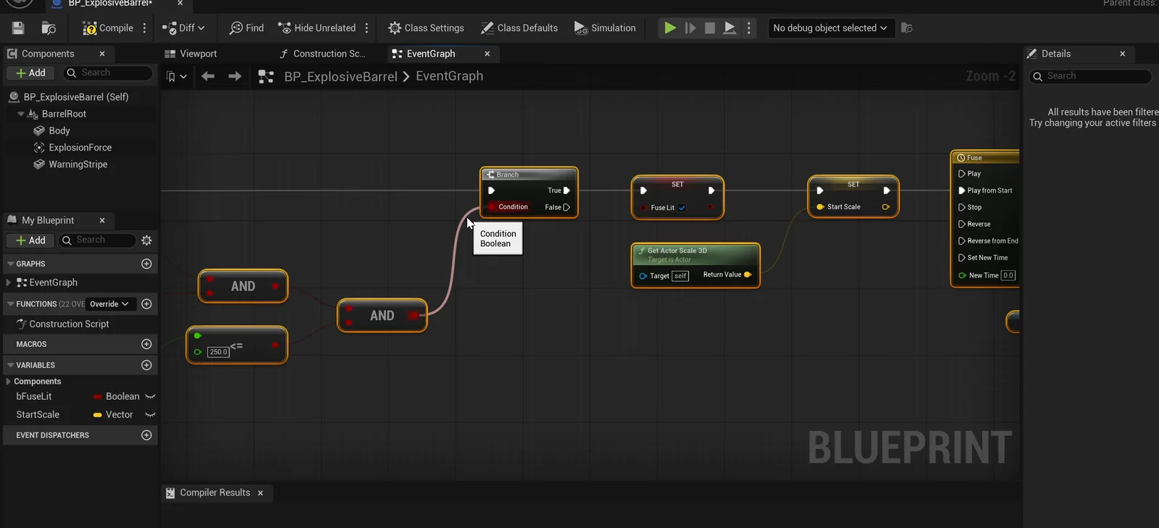Click the Browse to asset icon

(x=49, y=28)
